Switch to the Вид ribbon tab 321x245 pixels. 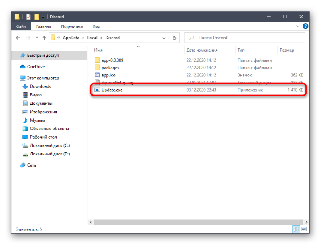point(97,26)
